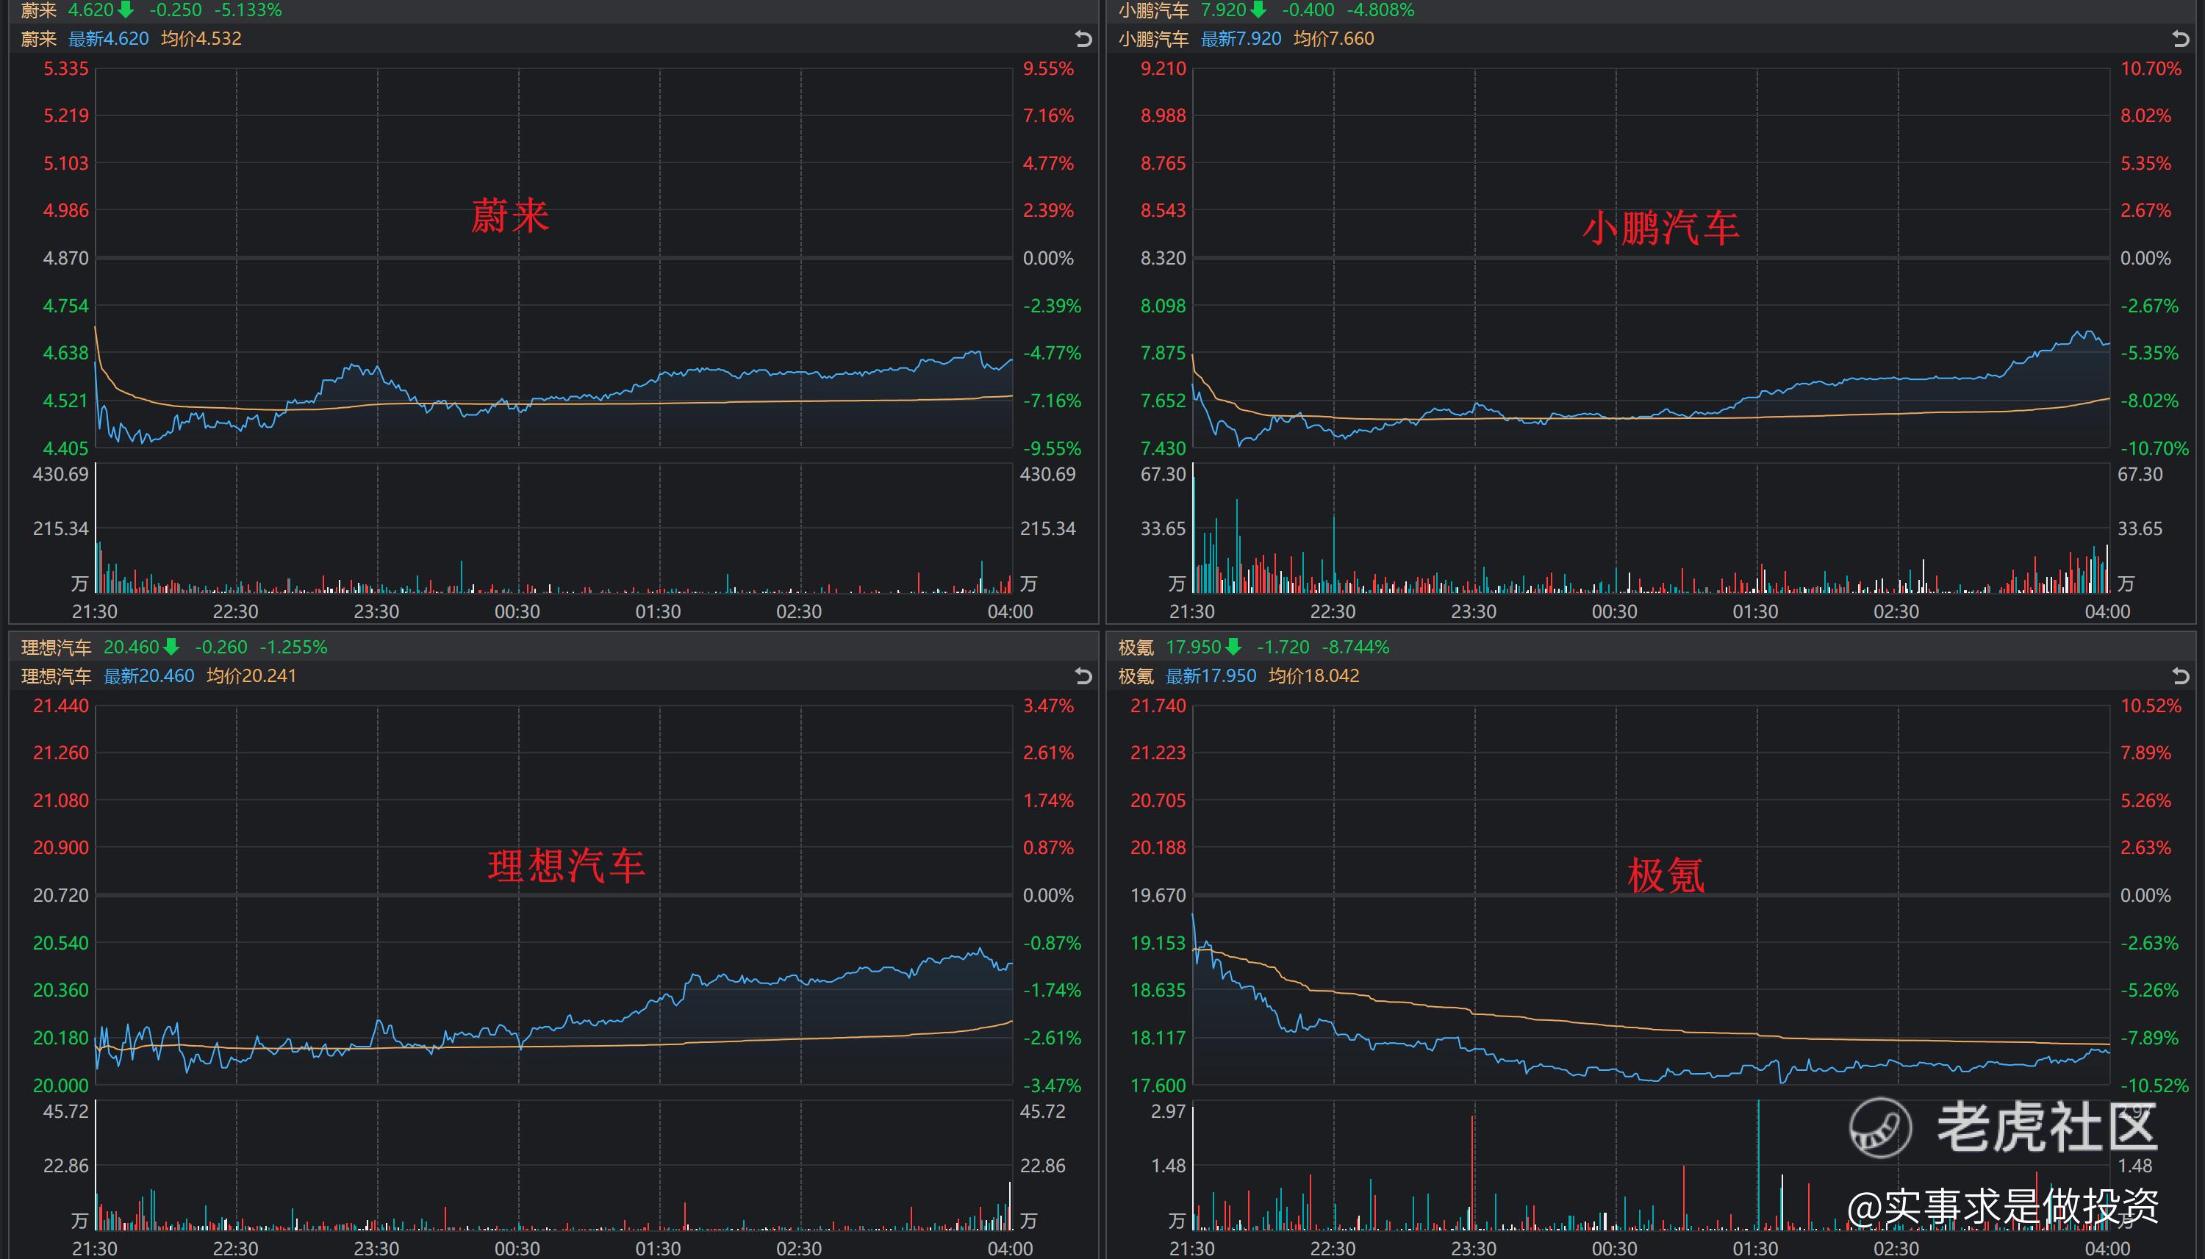Image resolution: width=2205 pixels, height=1259 pixels.
Task: Click the 21:30 time label under the 小鹏汽车 chart
Action: pos(1191,611)
